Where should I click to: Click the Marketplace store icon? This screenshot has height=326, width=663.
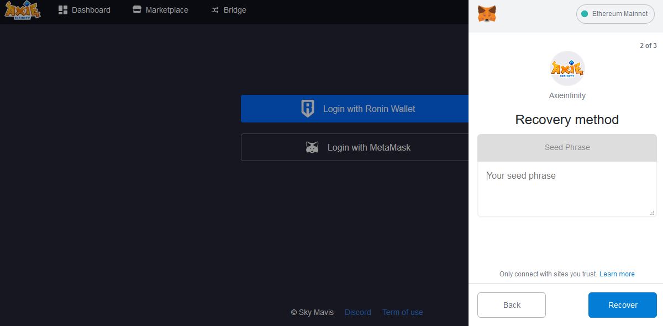(137, 10)
